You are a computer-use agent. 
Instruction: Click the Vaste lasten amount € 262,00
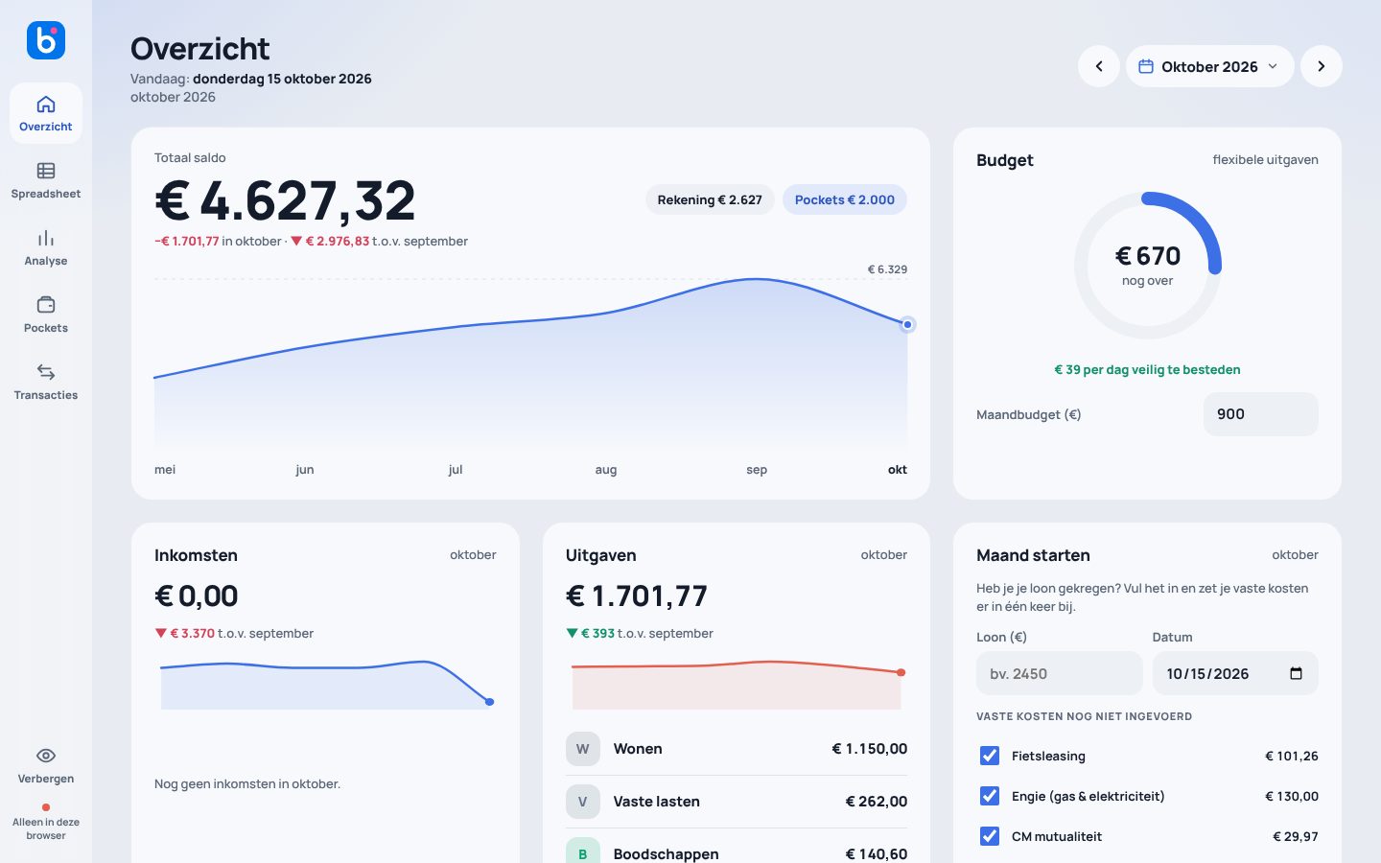click(x=876, y=802)
